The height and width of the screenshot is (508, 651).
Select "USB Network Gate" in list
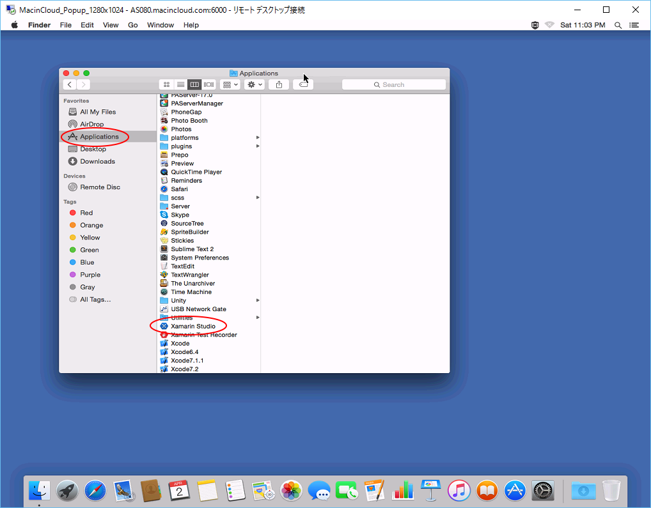pyautogui.click(x=194, y=309)
